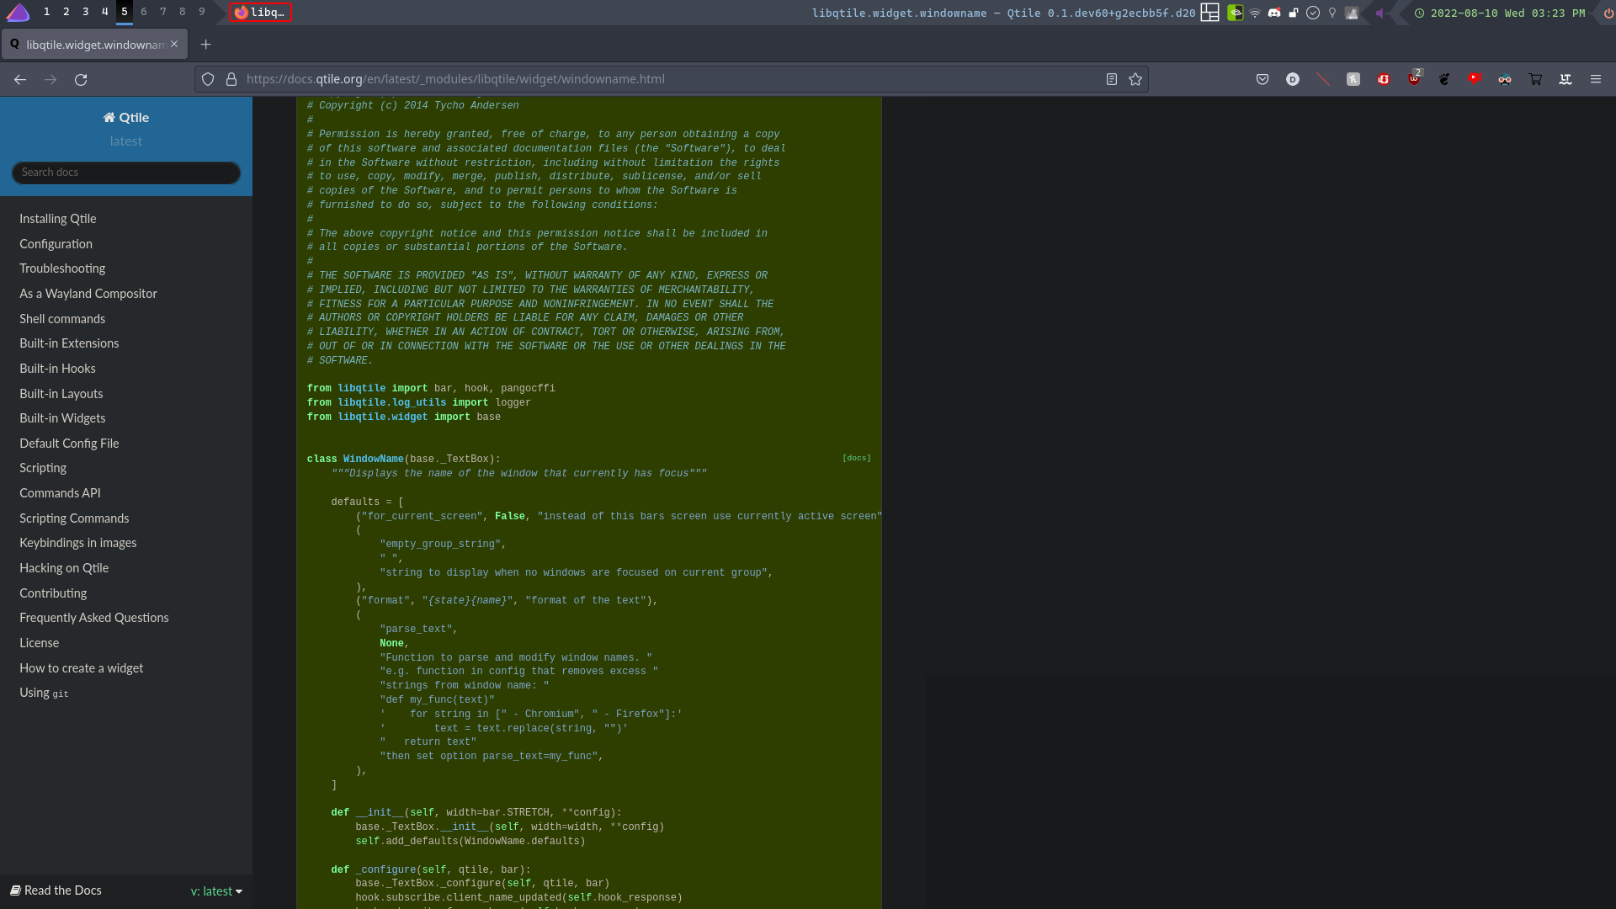Save page to Pocket

click(x=1262, y=79)
